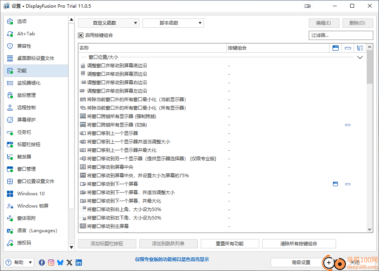Click the 授权码 key icon
Viewport: 379px width, 271px height.
pyautogui.click(x=10, y=243)
